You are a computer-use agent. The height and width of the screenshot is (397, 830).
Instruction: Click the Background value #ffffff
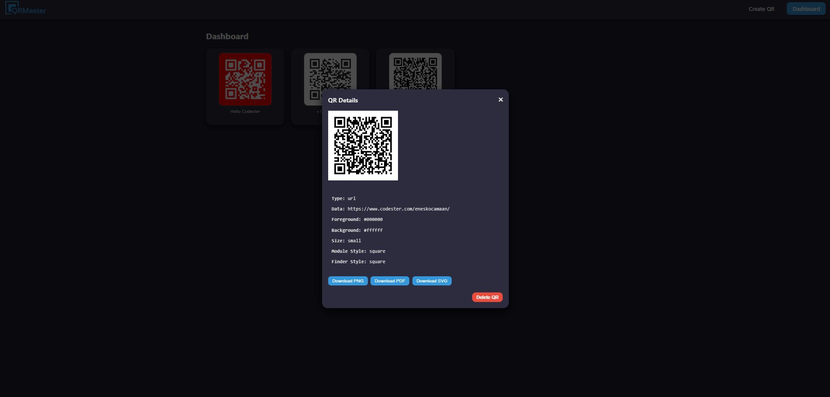click(373, 230)
